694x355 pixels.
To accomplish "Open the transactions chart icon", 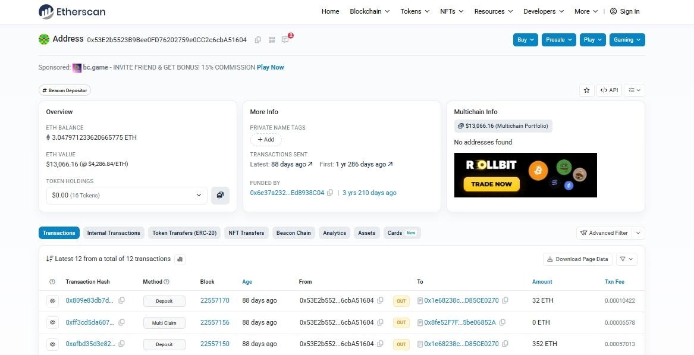I will [x=180, y=259].
